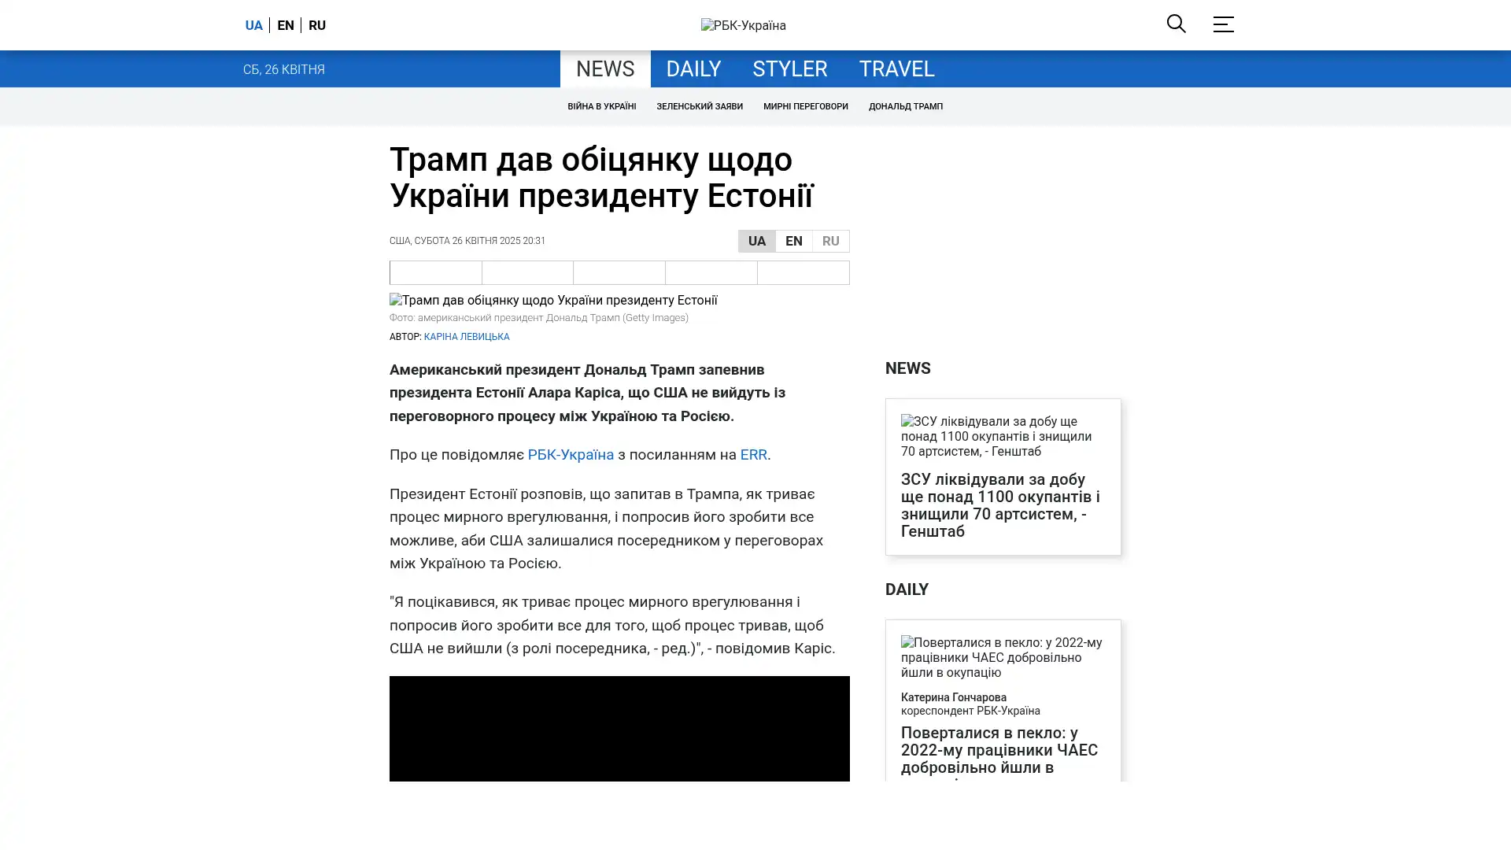Click РБК-Україна link in article text

tap(570, 455)
